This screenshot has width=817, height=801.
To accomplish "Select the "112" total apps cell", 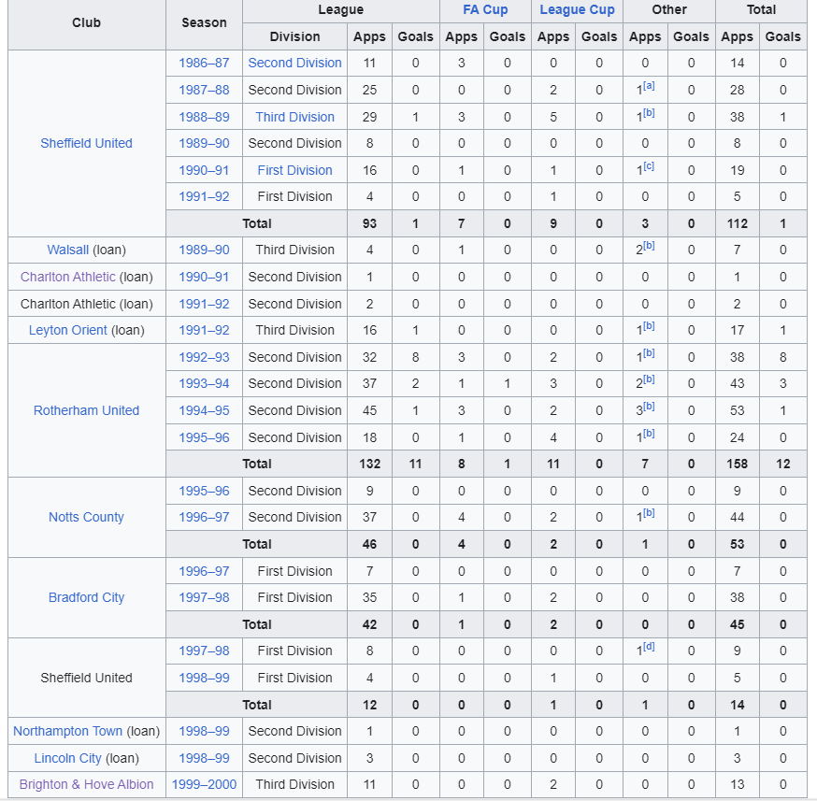I will click(737, 224).
